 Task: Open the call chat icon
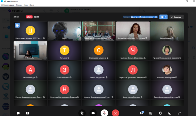click(18, 113)
